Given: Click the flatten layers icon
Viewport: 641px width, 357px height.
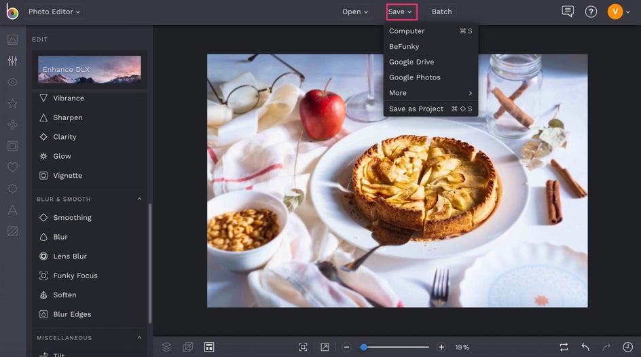Looking at the screenshot, I should coord(187,347).
